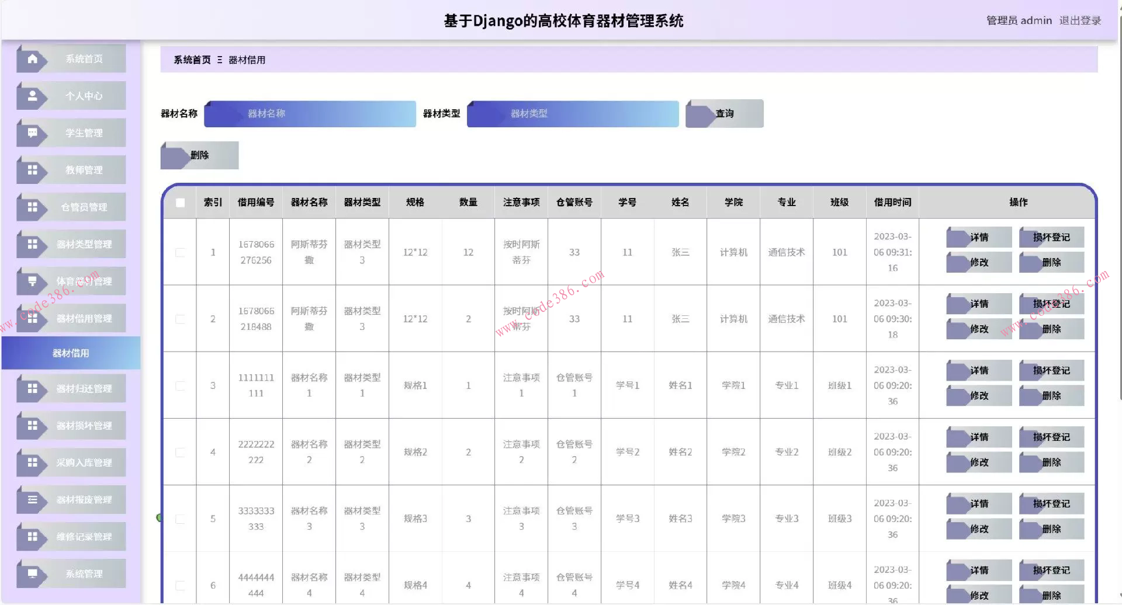Check the row 5 checkbox (3333333333)
This screenshot has height=605, width=1122.
[x=180, y=519]
